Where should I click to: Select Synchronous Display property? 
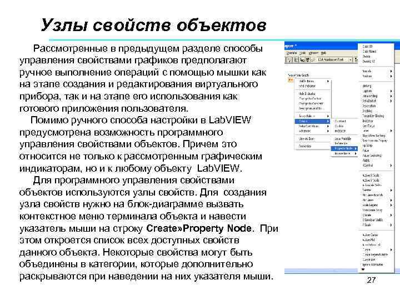pos(375,141)
